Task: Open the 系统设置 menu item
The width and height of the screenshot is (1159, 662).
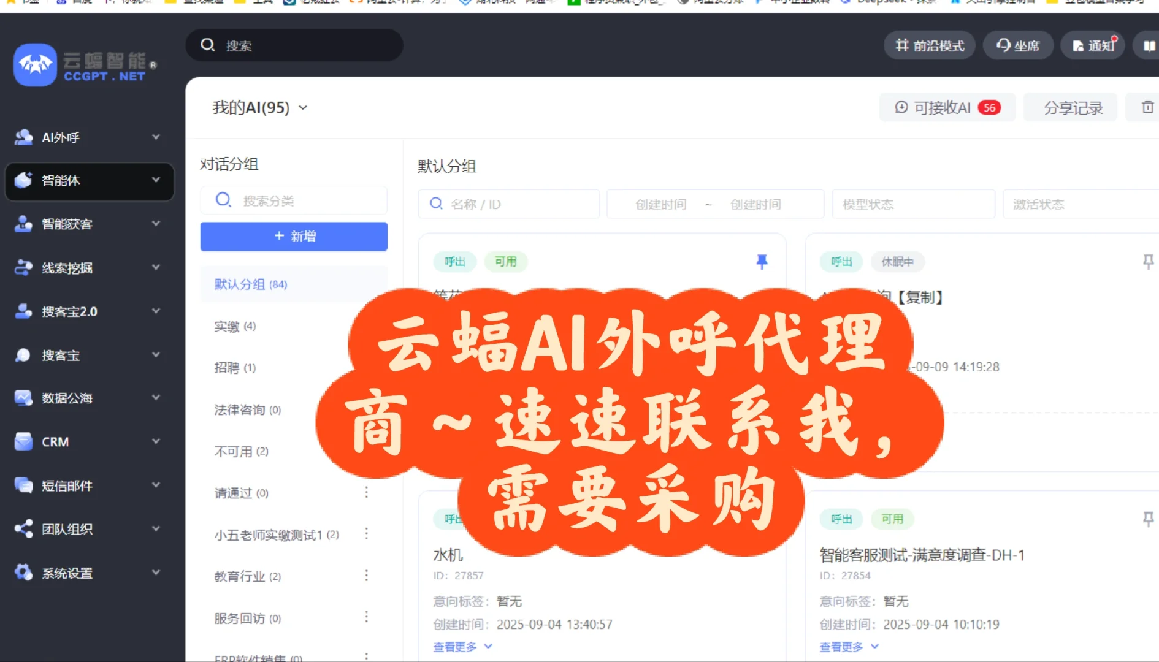Action: point(23,573)
